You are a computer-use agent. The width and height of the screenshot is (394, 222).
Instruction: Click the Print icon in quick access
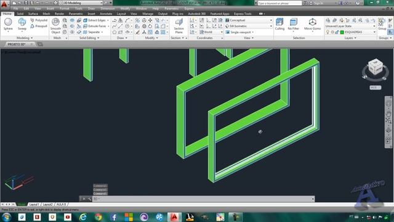[56, 3]
